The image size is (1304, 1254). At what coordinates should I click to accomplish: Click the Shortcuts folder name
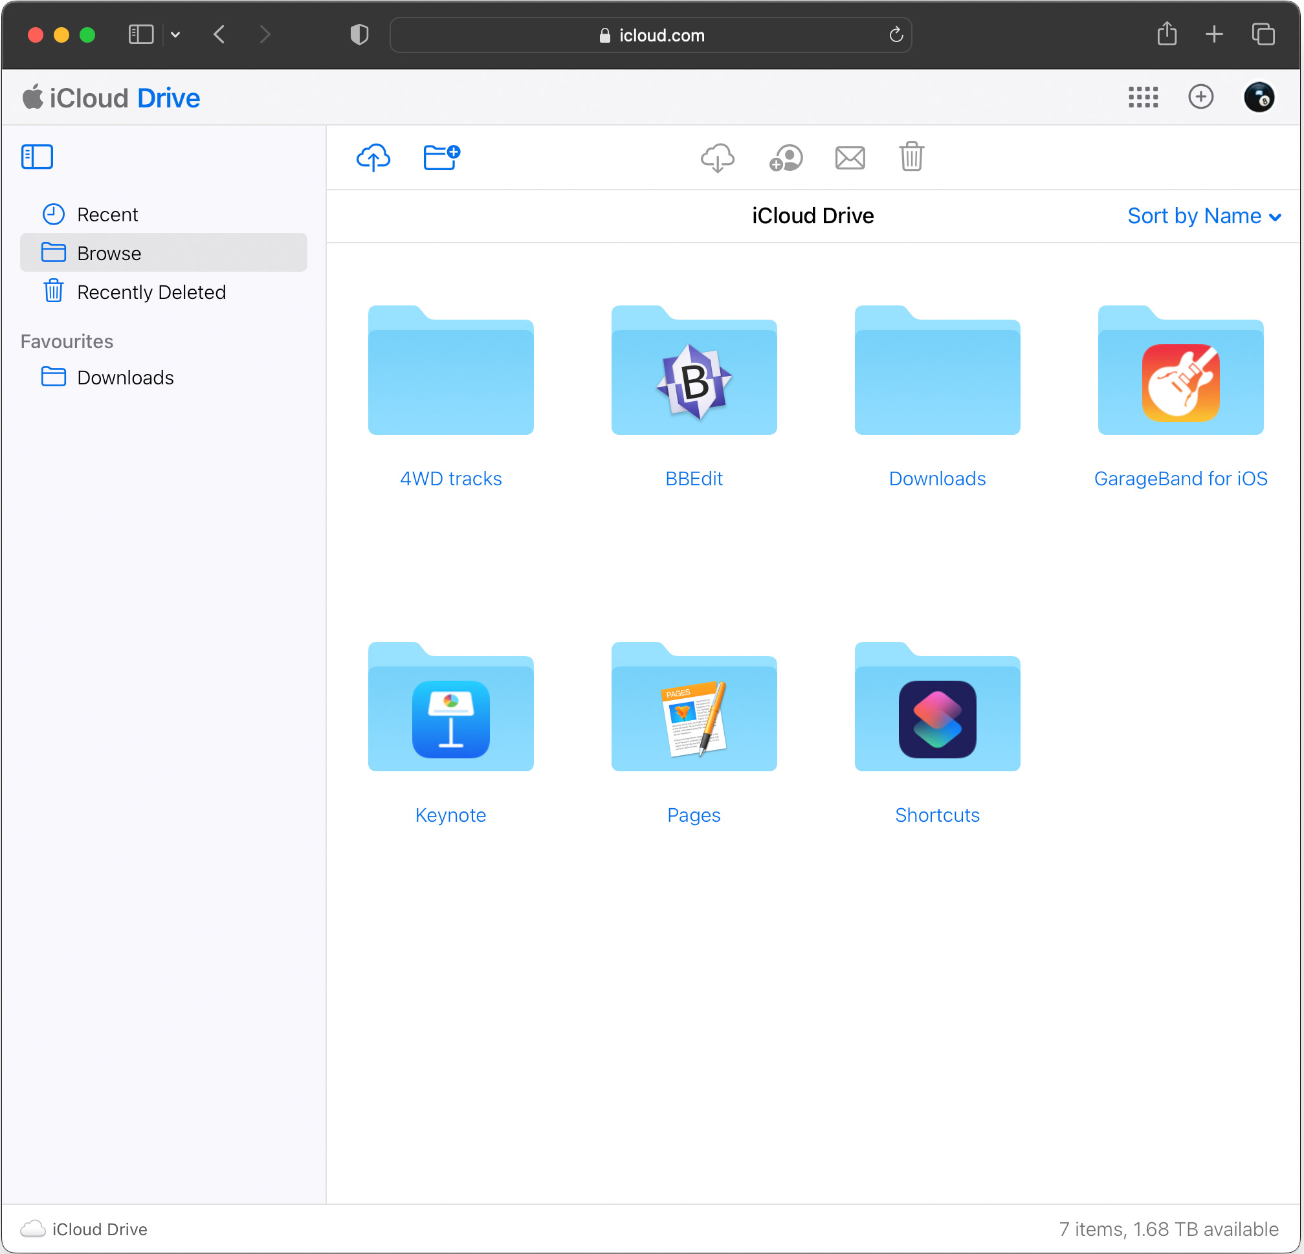pyautogui.click(x=938, y=815)
